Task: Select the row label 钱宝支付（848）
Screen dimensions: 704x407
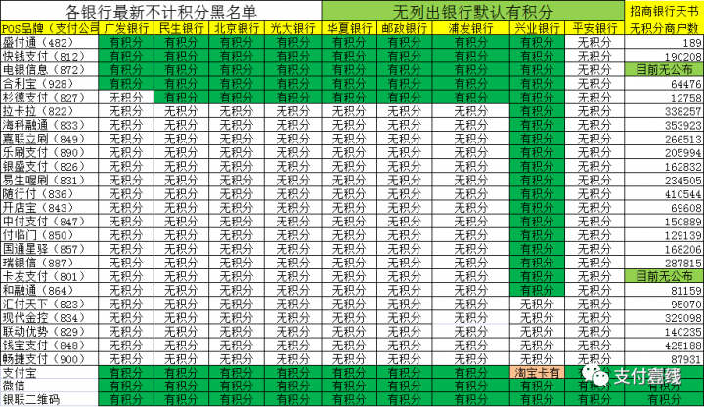Action: 50,346
